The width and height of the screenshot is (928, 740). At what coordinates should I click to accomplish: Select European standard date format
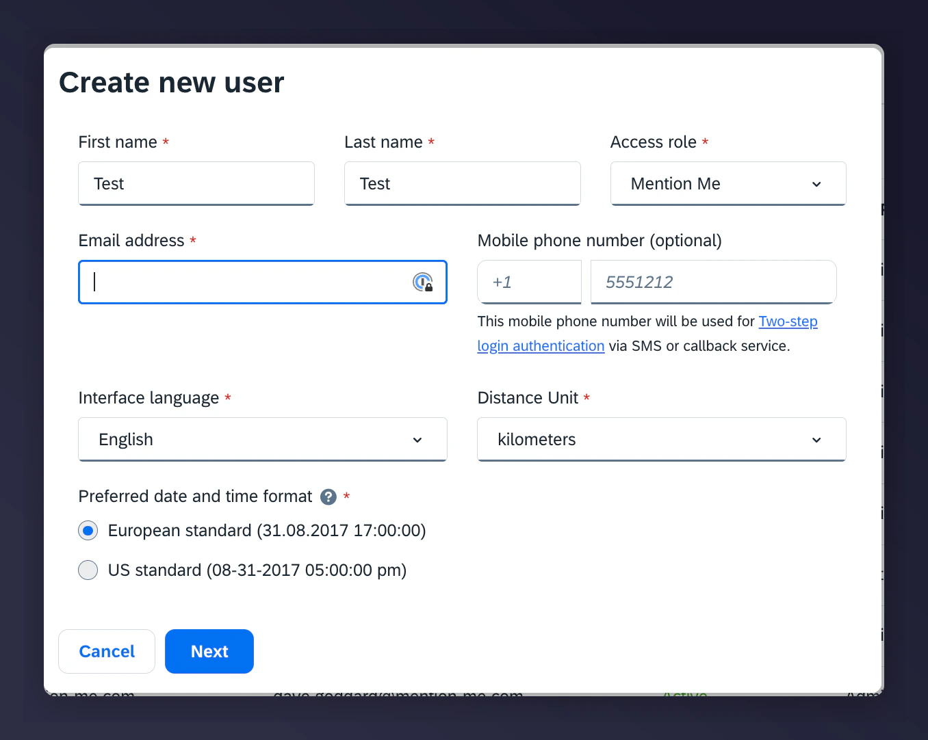point(88,531)
